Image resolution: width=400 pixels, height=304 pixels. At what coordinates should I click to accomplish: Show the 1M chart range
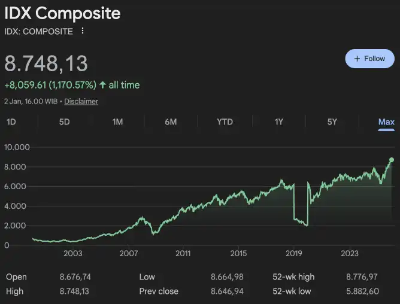(117, 122)
